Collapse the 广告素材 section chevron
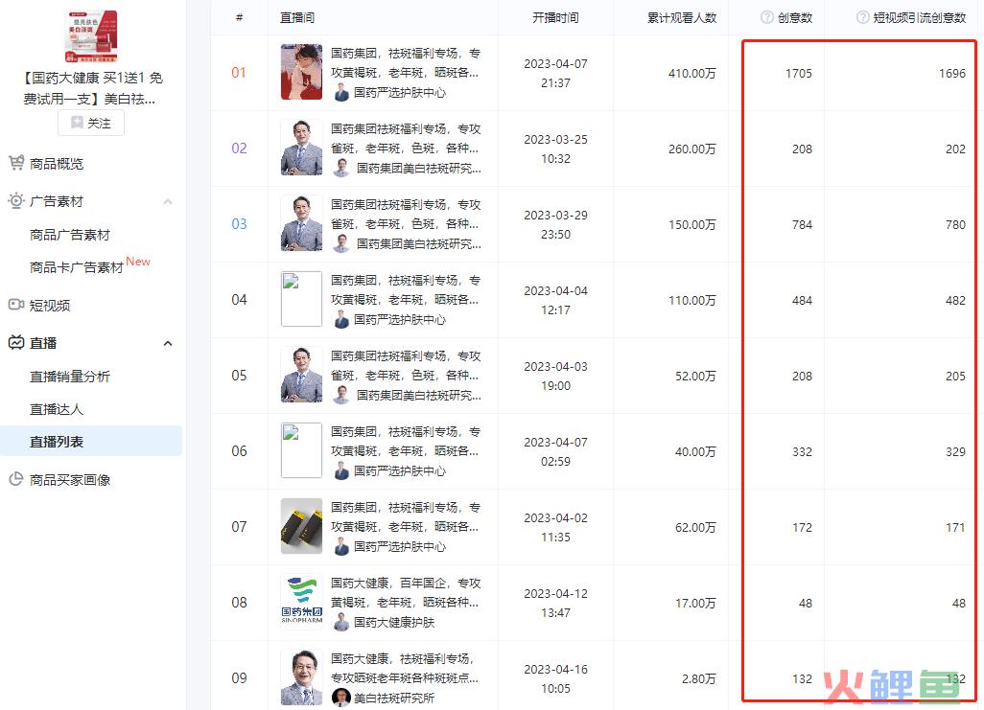Image resolution: width=984 pixels, height=710 pixels. coord(168,201)
